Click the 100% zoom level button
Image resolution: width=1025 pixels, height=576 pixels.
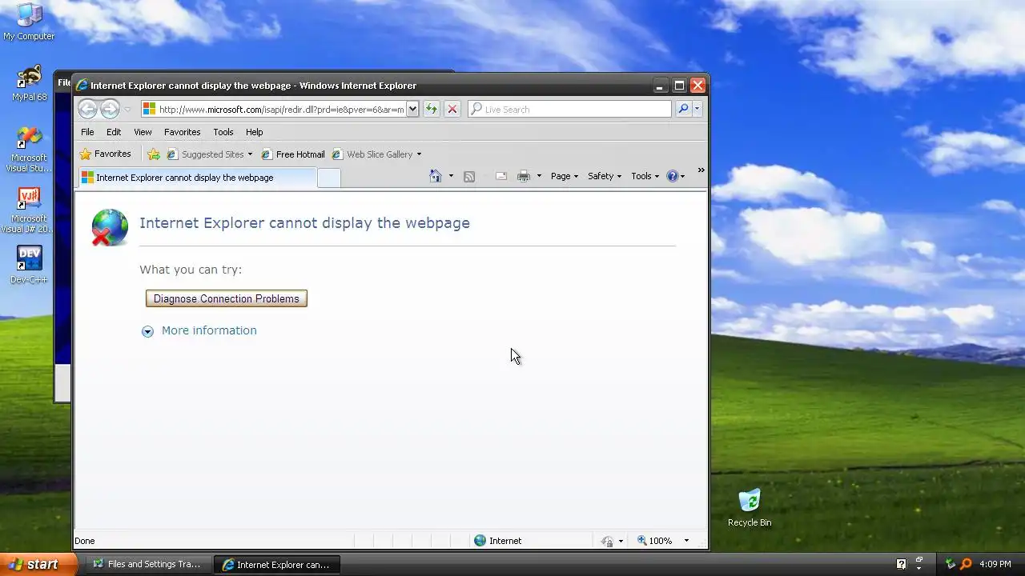tap(655, 541)
